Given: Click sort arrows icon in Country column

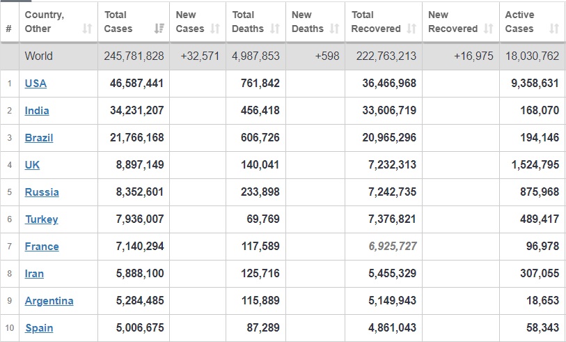Looking at the screenshot, I should pyautogui.click(x=87, y=29).
